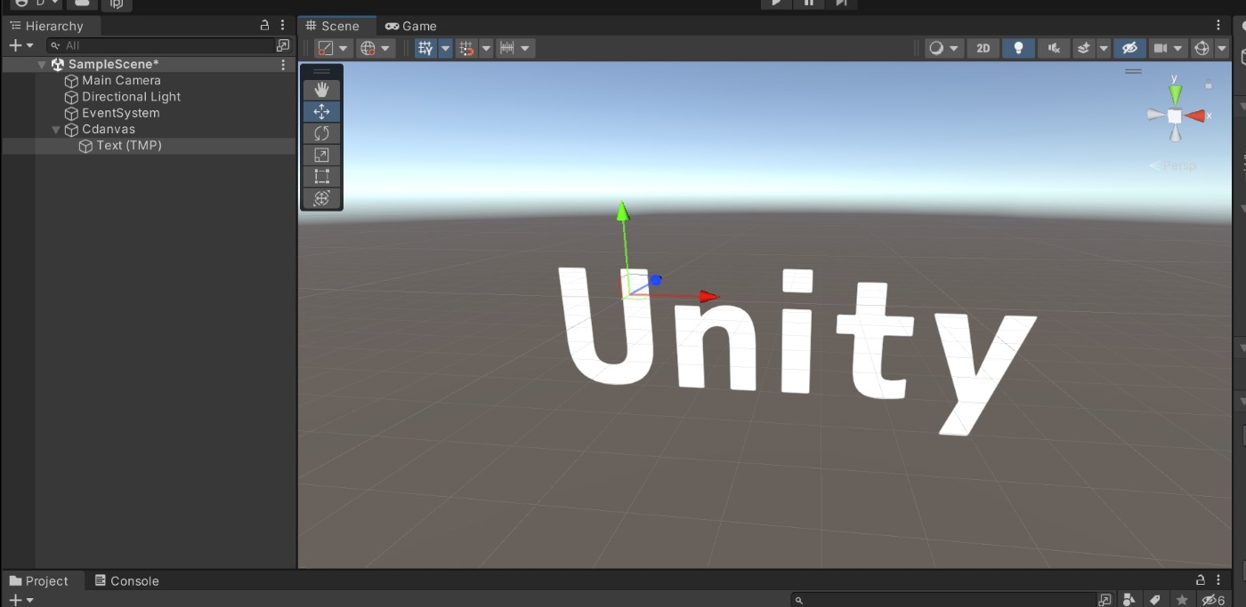Open gizmos dropdown arrow
Screen dimensions: 1246x607
[1222, 48]
